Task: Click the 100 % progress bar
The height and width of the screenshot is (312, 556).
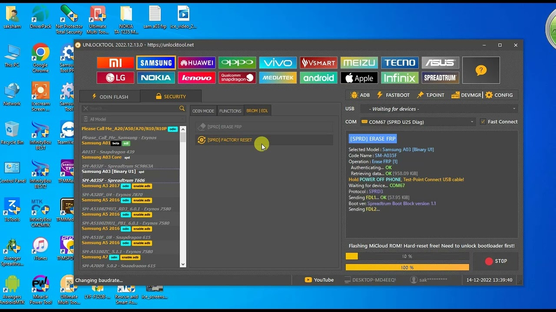Action: point(407,267)
